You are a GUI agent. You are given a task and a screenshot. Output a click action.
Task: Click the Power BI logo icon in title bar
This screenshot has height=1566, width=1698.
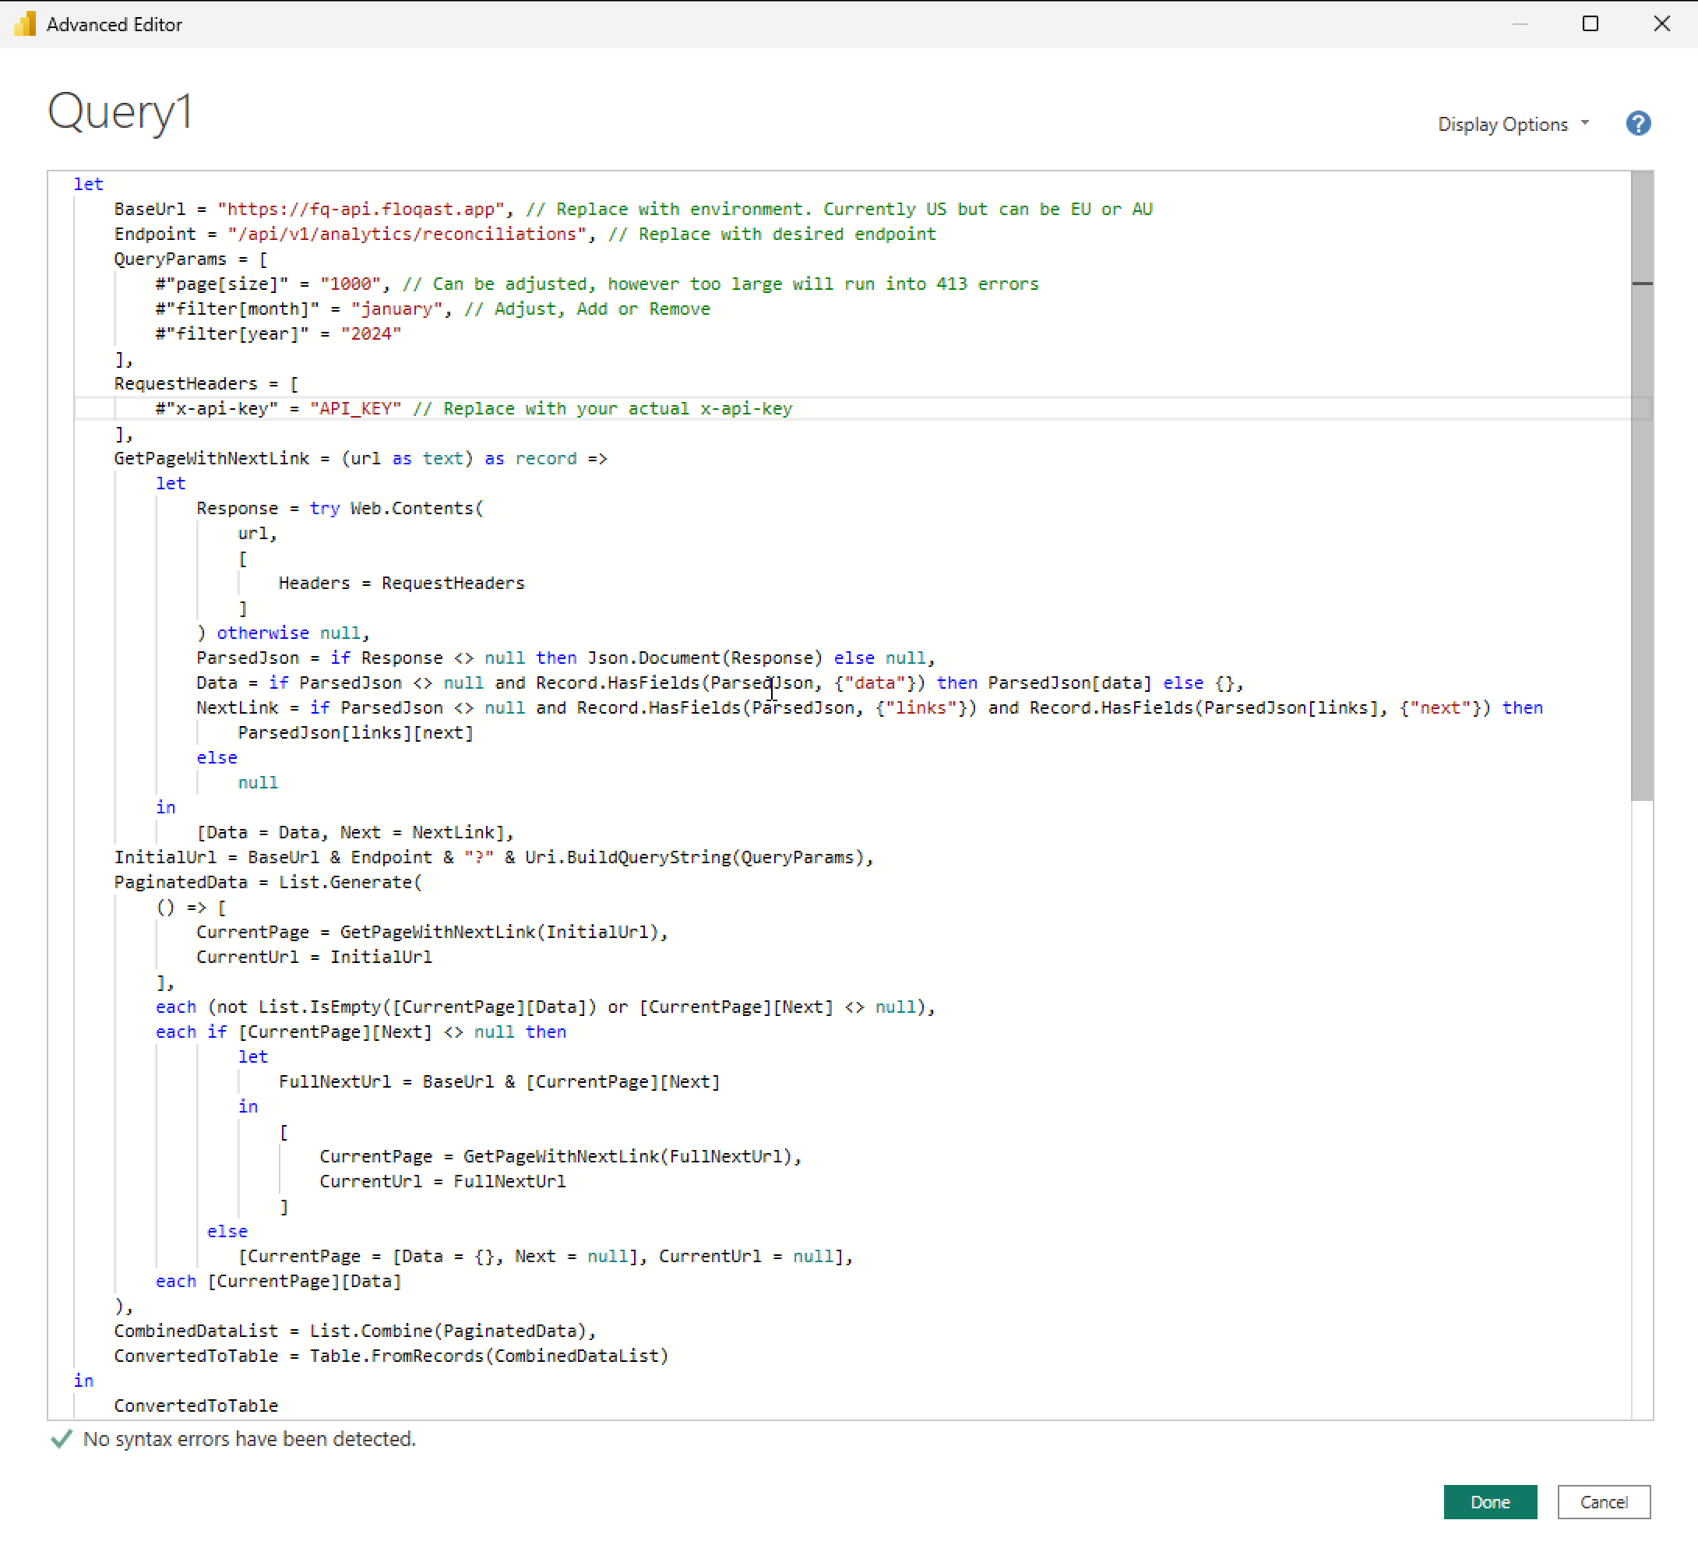25,23
